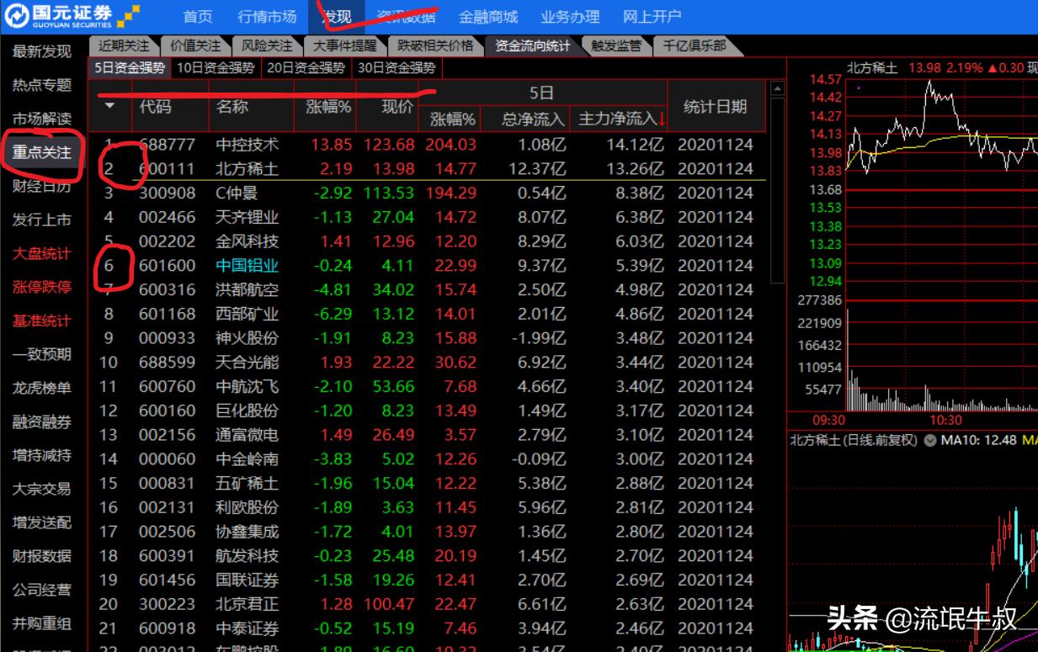Sort by the 统计日期 column header
Screen dimensions: 1038x652
point(716,106)
